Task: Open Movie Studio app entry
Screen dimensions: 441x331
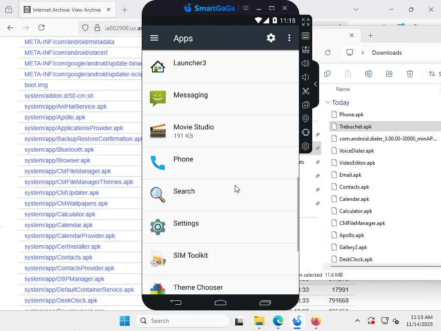Action: [220, 131]
